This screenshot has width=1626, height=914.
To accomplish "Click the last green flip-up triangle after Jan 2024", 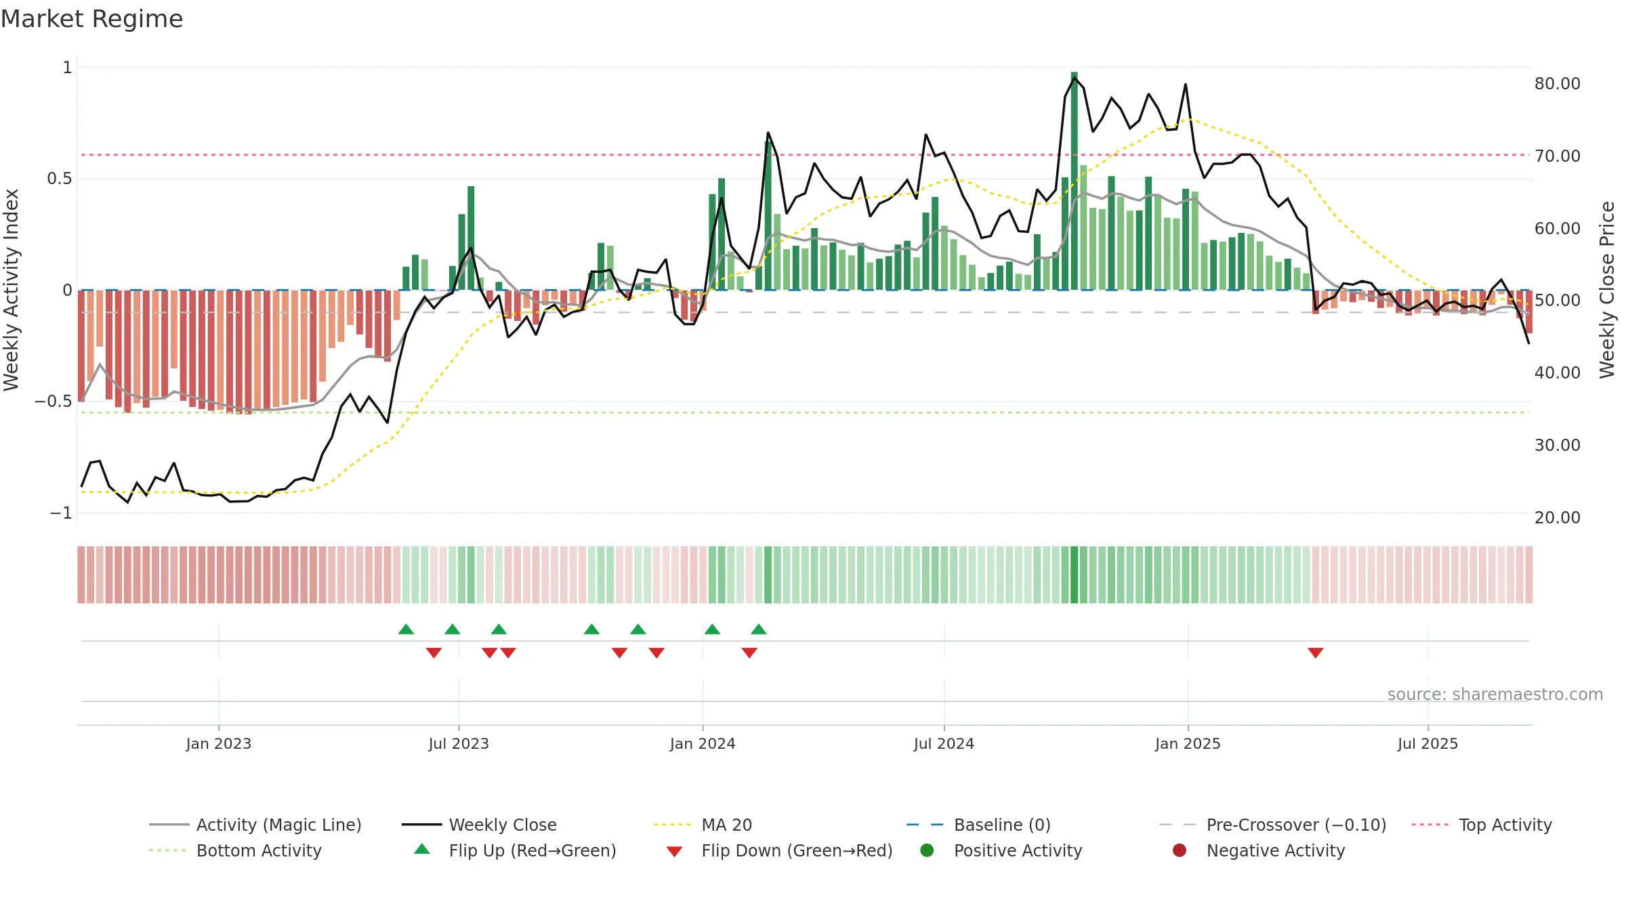I will pos(759,630).
